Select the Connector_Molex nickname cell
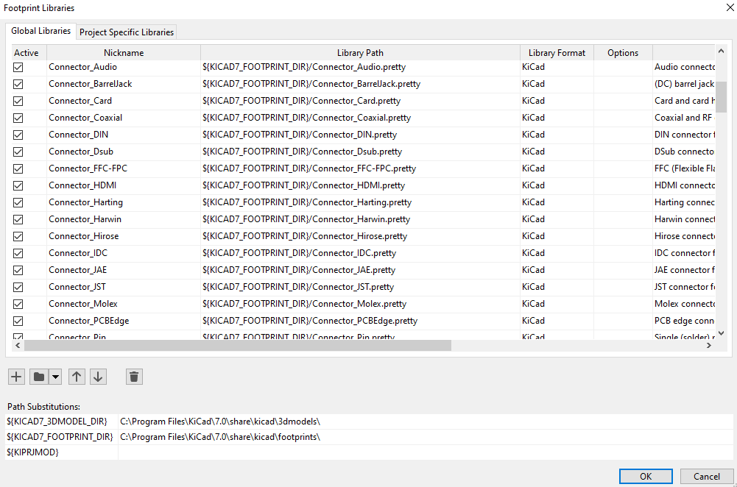Image resolution: width=737 pixels, height=487 pixels. pyautogui.click(x=124, y=304)
